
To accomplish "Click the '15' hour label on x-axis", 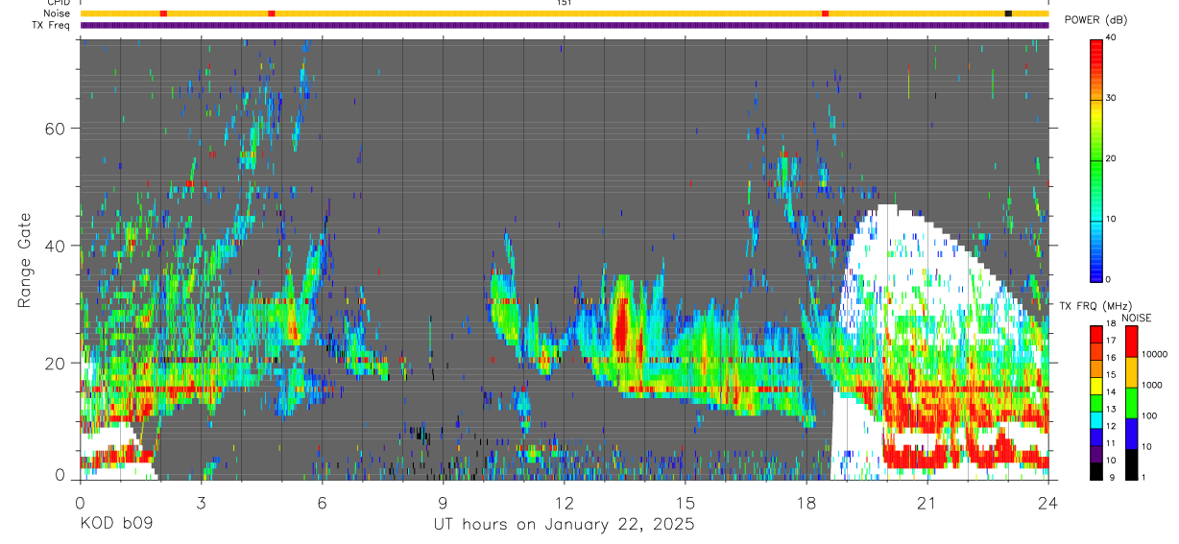I will click(x=686, y=502).
